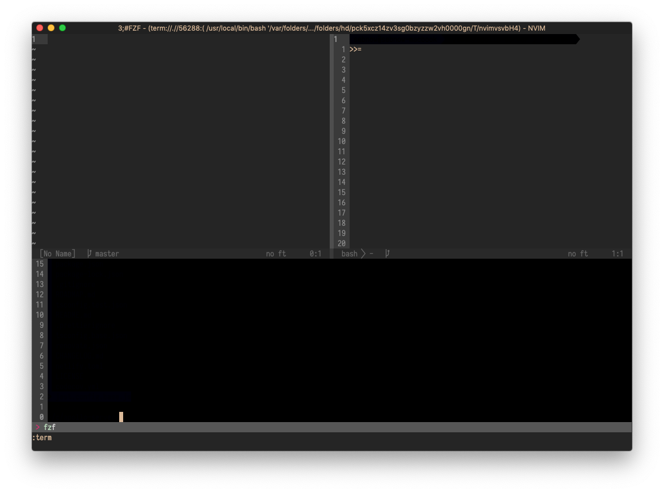This screenshot has width=664, height=493.
Task: Click the master branch name
Action: (107, 254)
